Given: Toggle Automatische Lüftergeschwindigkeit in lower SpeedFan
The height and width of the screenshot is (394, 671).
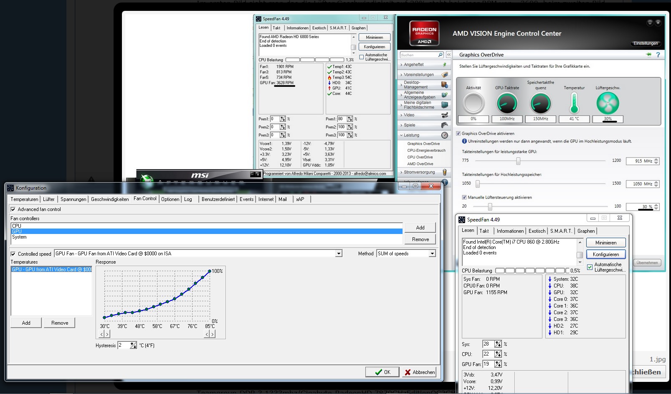Looking at the screenshot, I should (590, 267).
